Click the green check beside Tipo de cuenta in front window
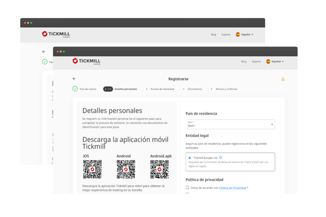This screenshot has width=326, height=217. [75, 89]
